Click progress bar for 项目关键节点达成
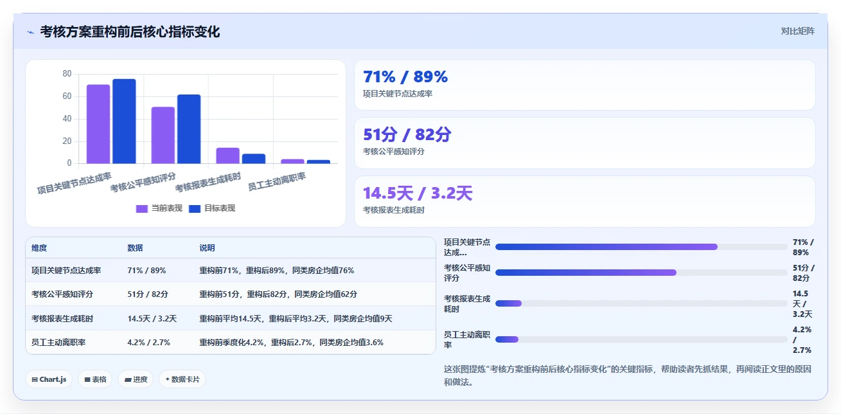841x414 pixels. [x=641, y=247]
